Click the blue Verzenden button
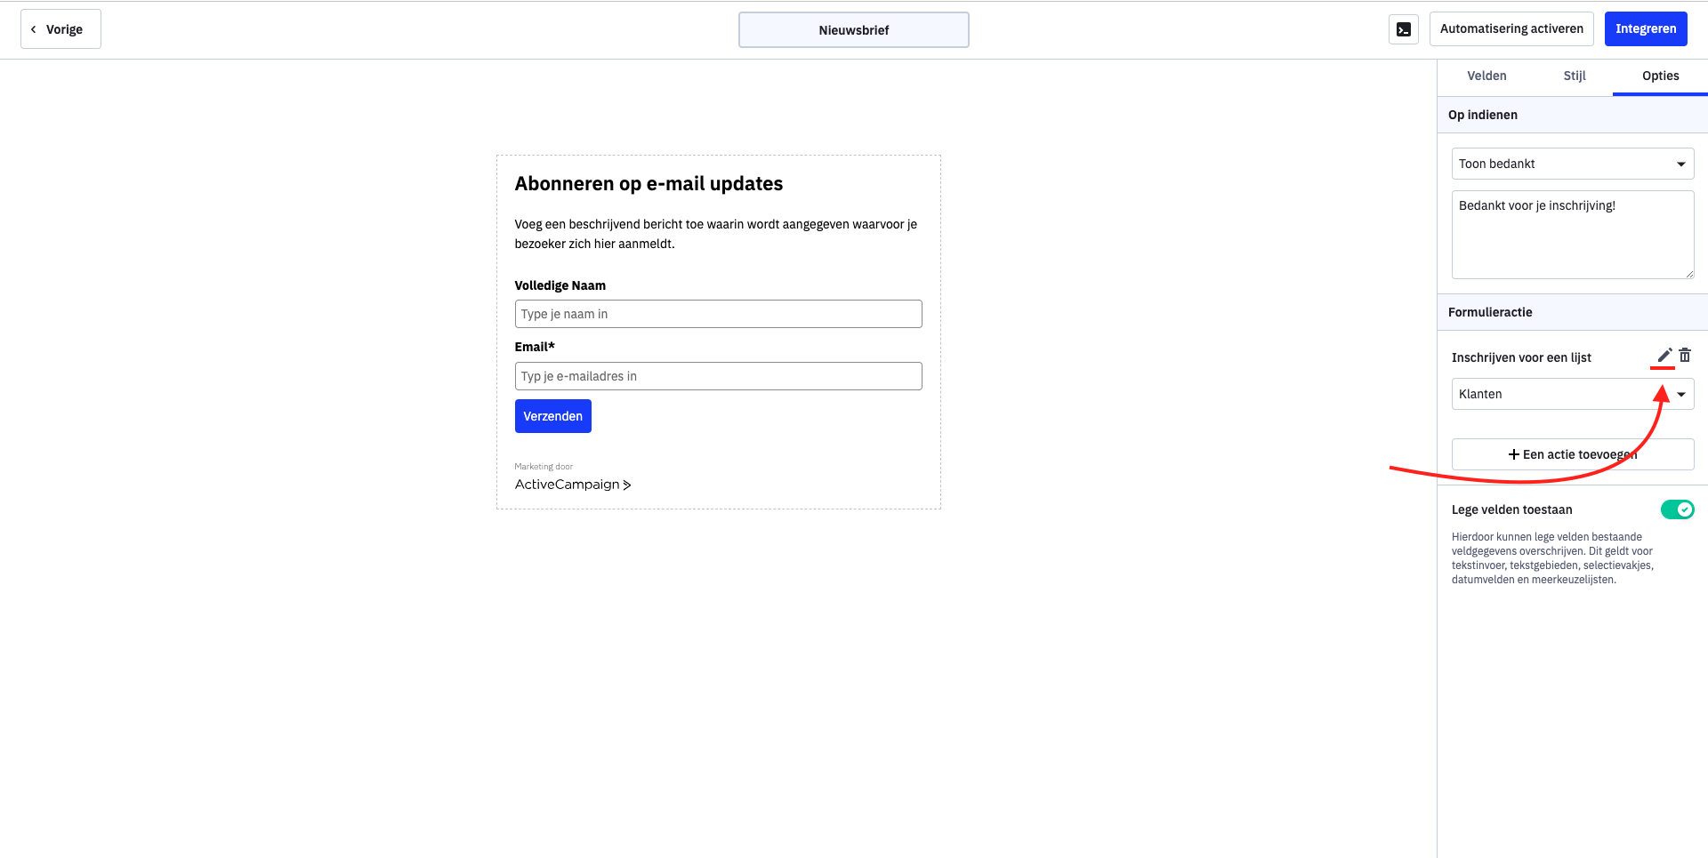 click(x=553, y=416)
